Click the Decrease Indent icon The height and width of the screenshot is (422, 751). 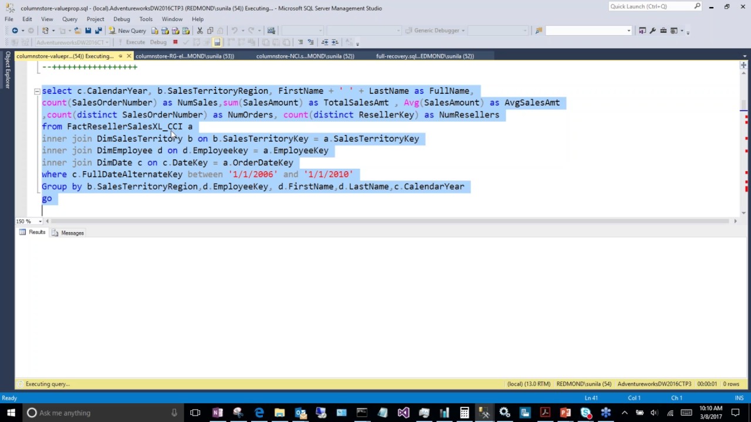[x=324, y=42]
